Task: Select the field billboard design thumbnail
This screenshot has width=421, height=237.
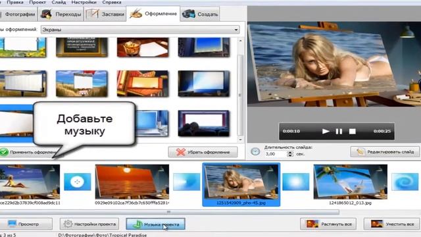Action: click(23, 84)
